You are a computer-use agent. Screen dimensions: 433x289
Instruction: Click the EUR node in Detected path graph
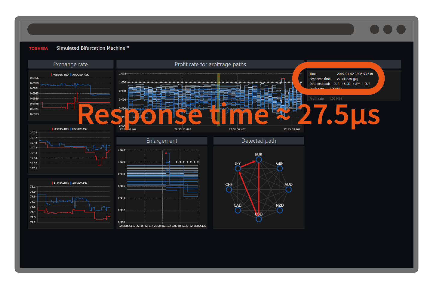[259, 159]
